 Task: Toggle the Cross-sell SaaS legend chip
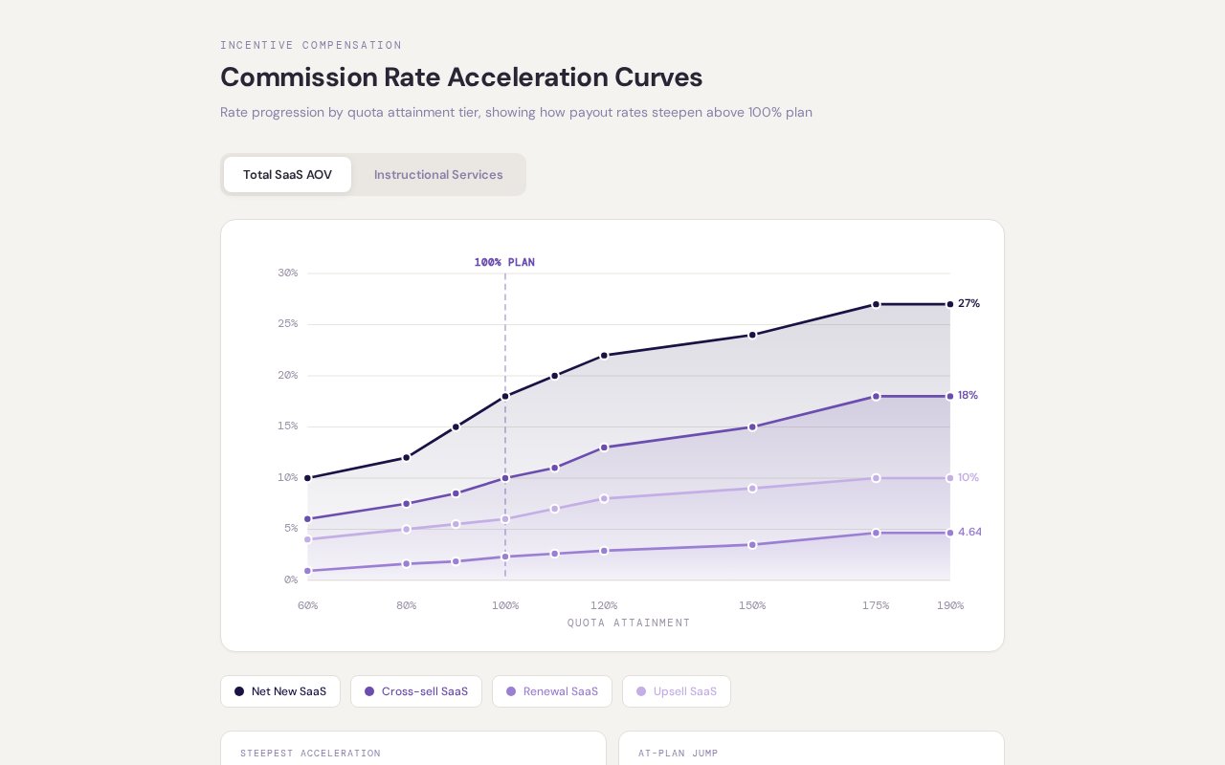(x=416, y=691)
